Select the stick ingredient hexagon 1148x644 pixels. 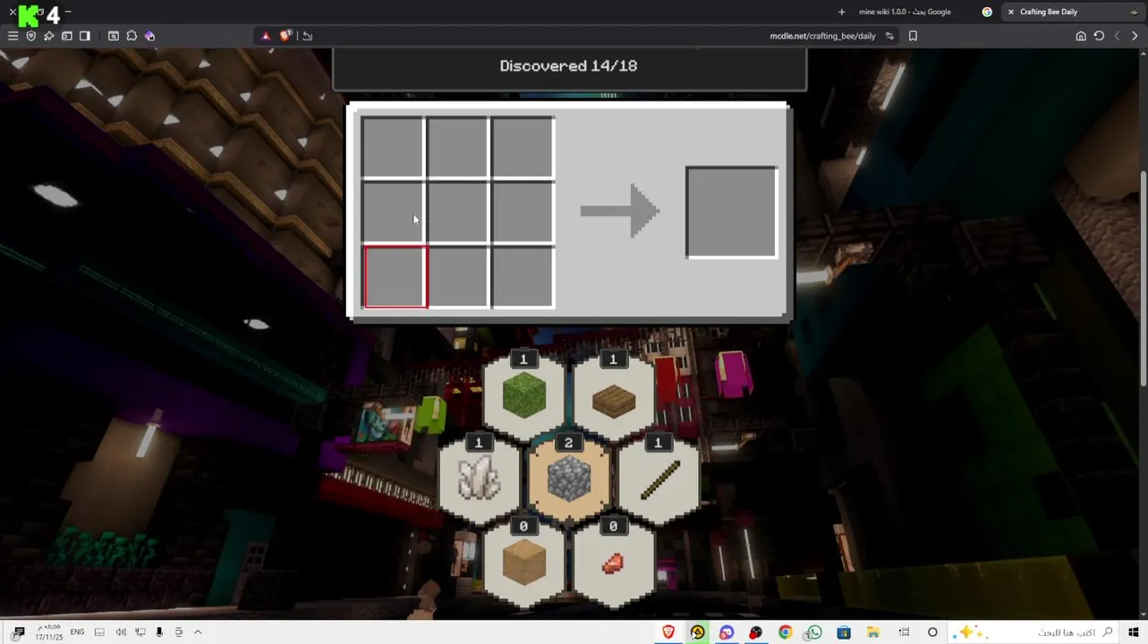[658, 479]
